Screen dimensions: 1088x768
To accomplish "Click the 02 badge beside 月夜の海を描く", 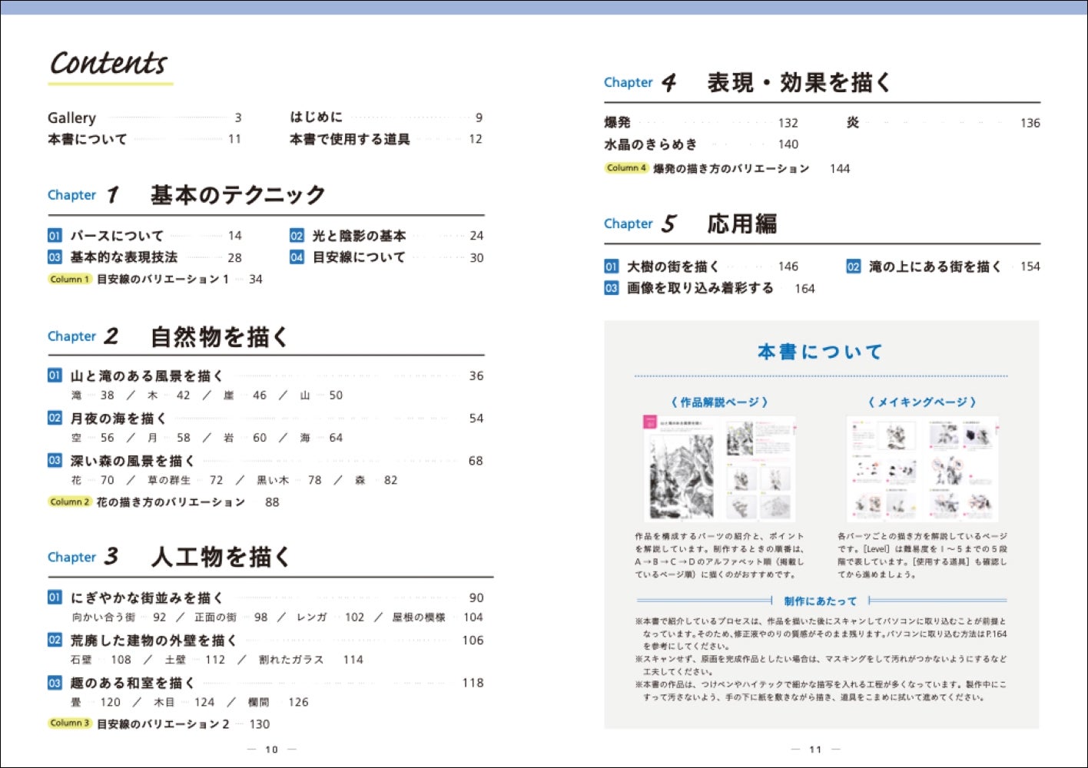I will [x=55, y=418].
